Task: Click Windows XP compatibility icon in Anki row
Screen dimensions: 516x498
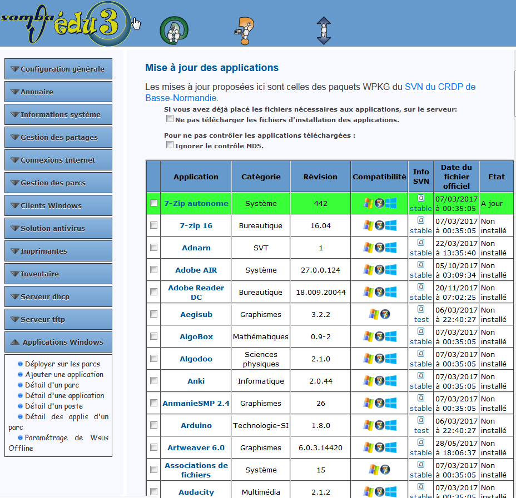Action: click(x=368, y=381)
